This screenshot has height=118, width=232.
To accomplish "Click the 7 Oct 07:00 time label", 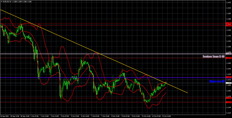I will [x=96, y=116].
